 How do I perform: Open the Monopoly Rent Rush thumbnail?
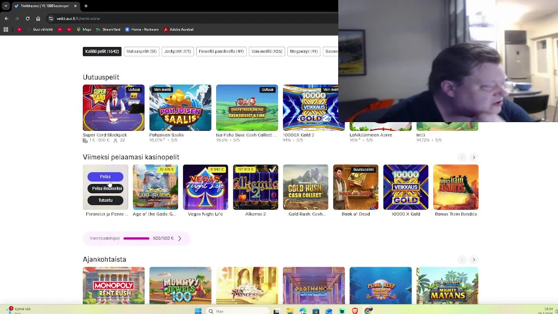(x=113, y=286)
